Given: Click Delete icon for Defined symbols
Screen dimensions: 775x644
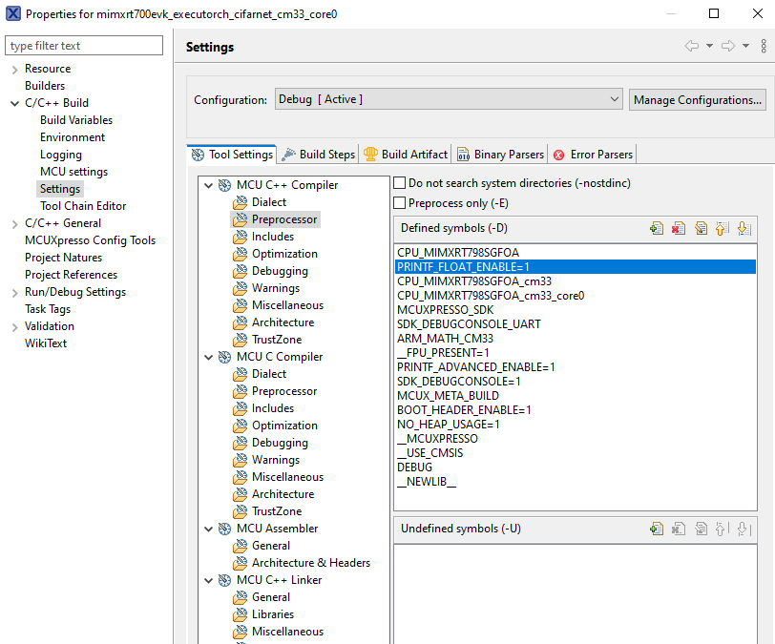Looking at the screenshot, I should (x=679, y=228).
